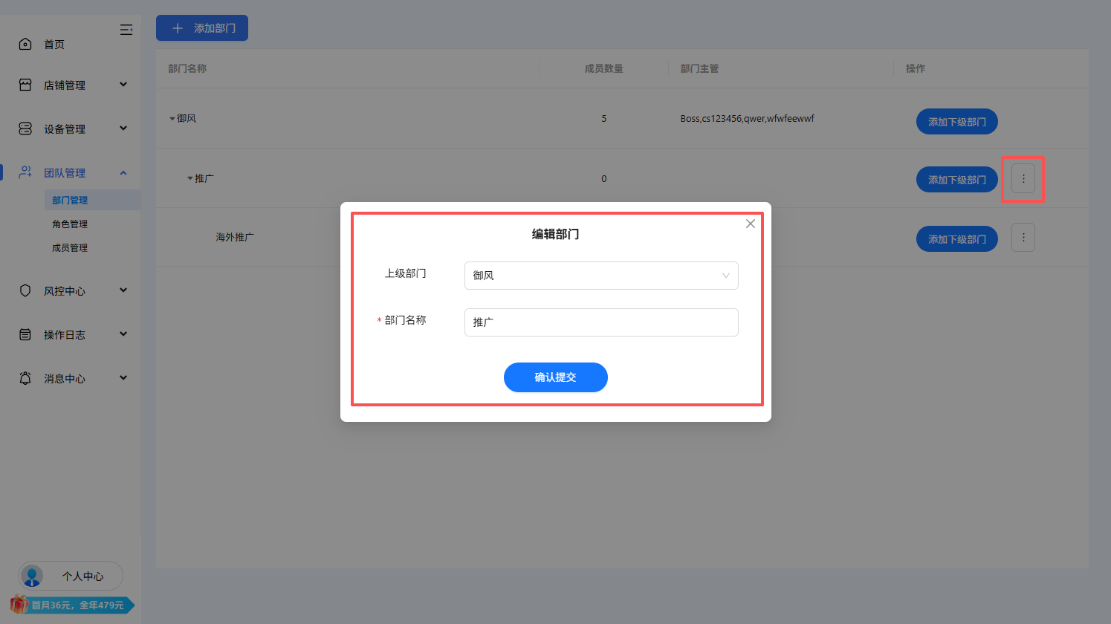Open the three-dot actions menu for 海外推广
Viewport: 1111px width, 624px height.
click(1023, 237)
